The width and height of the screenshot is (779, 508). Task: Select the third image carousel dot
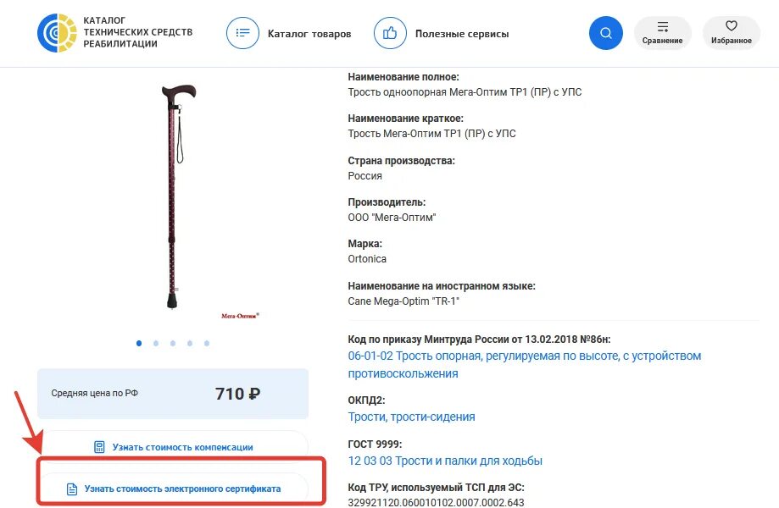pyautogui.click(x=173, y=343)
